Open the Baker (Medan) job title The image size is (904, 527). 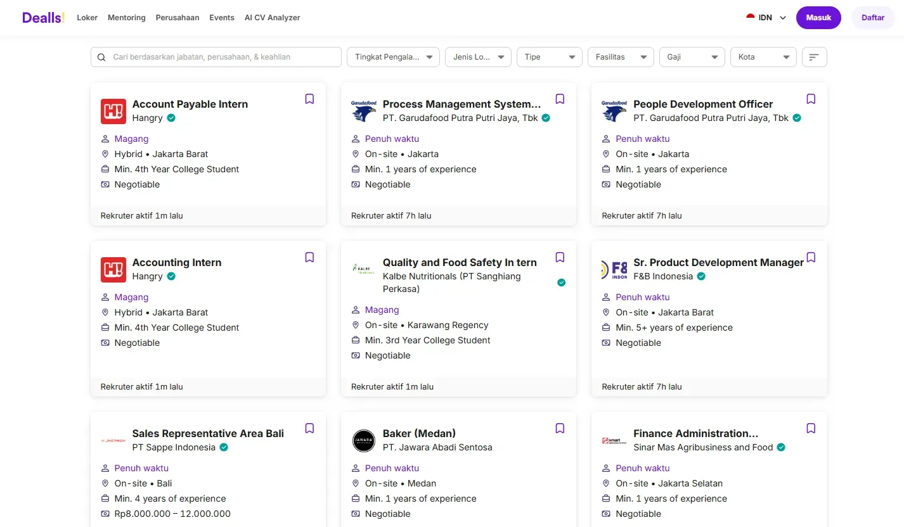point(419,433)
